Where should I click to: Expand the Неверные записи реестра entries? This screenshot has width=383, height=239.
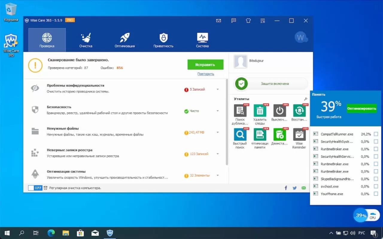click(x=218, y=154)
